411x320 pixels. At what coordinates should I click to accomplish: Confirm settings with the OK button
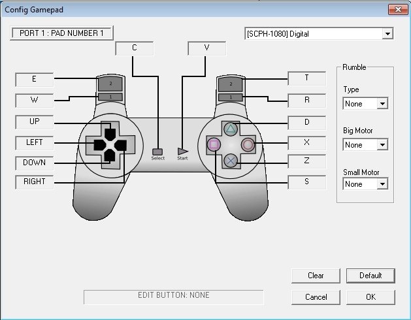pos(370,297)
